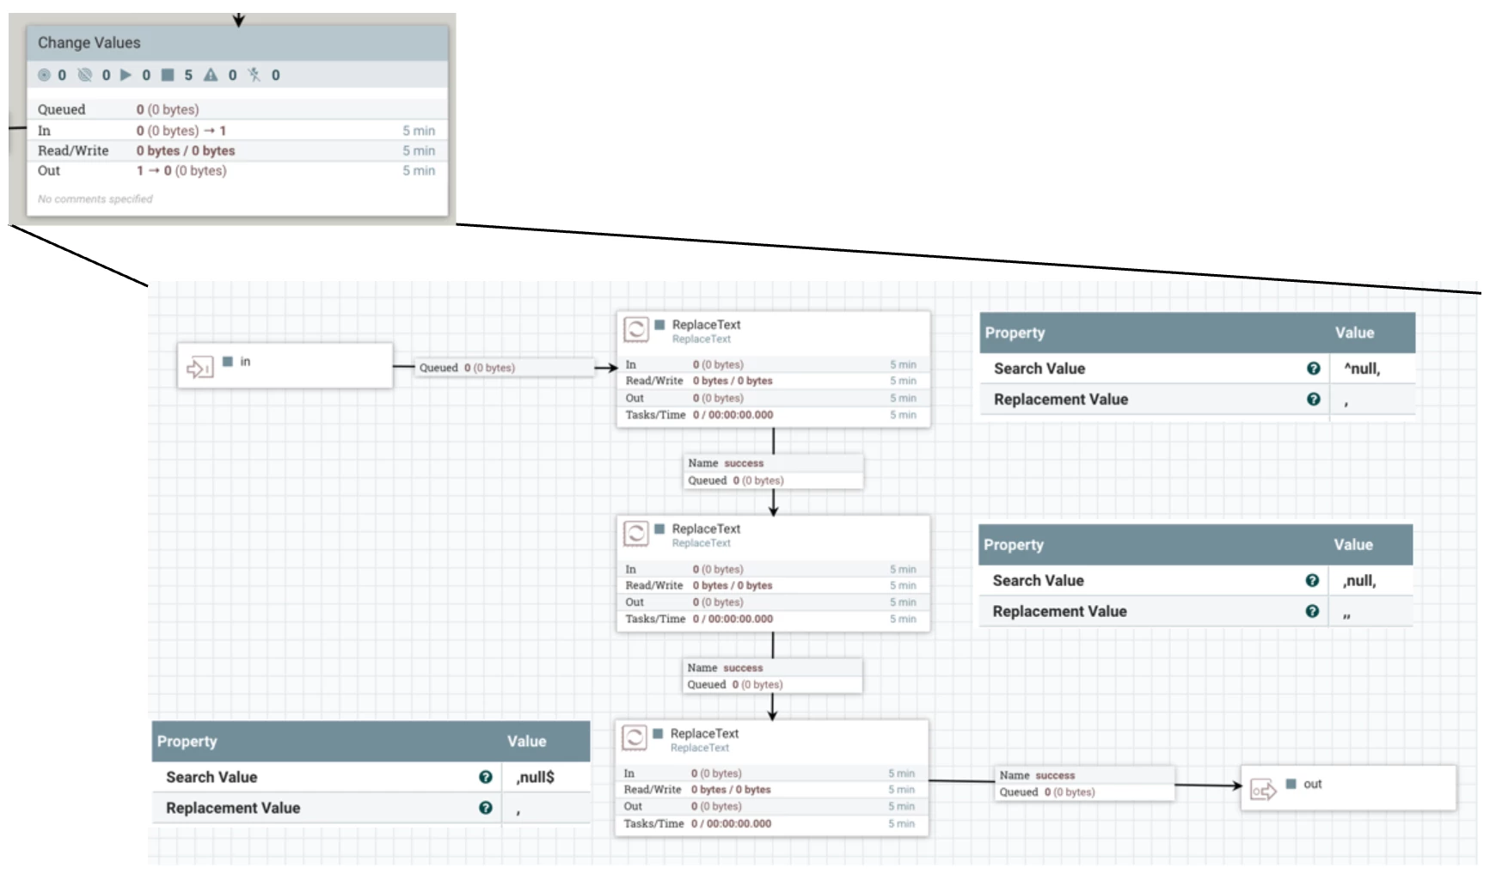Select the Change Values process group title
This screenshot has width=1496, height=880.
click(89, 43)
